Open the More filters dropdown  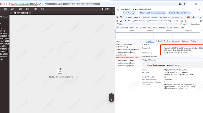[x=196, y=24]
